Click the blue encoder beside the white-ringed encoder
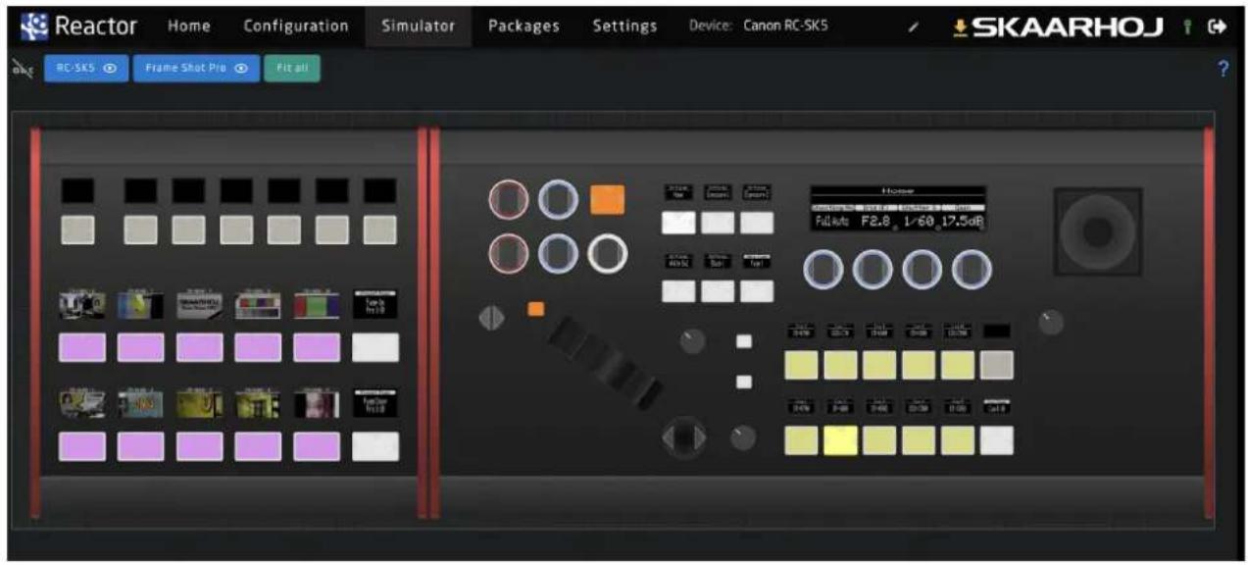This screenshot has width=1248, height=565. [x=558, y=254]
